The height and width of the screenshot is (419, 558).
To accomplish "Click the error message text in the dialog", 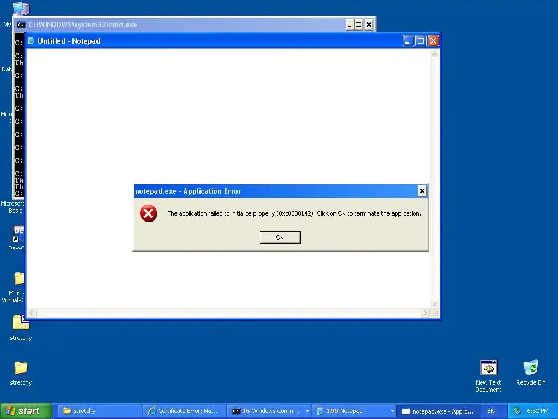I will (294, 213).
